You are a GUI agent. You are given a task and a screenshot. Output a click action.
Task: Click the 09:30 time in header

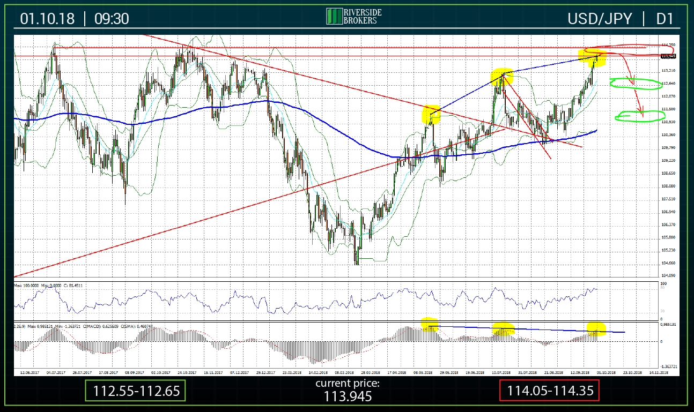pos(112,18)
